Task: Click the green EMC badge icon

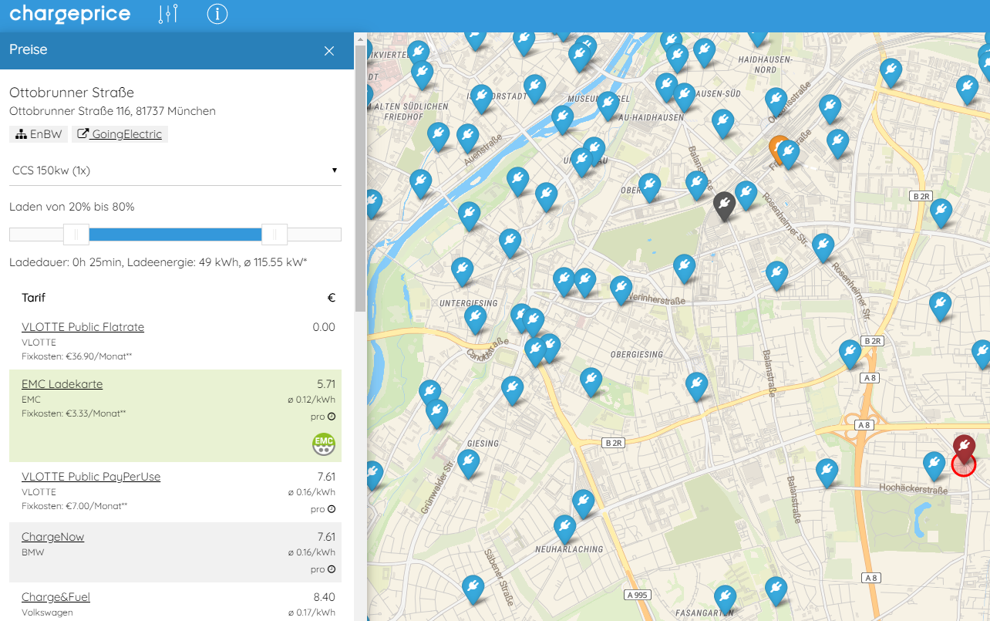Action: pyautogui.click(x=324, y=444)
